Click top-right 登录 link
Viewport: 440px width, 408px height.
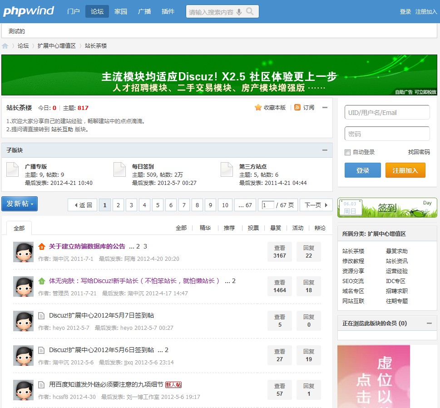[405, 11]
